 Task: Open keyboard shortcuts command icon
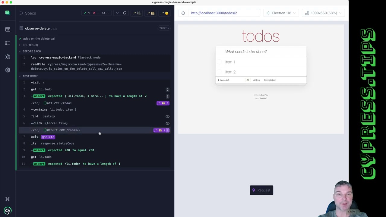tap(8, 199)
